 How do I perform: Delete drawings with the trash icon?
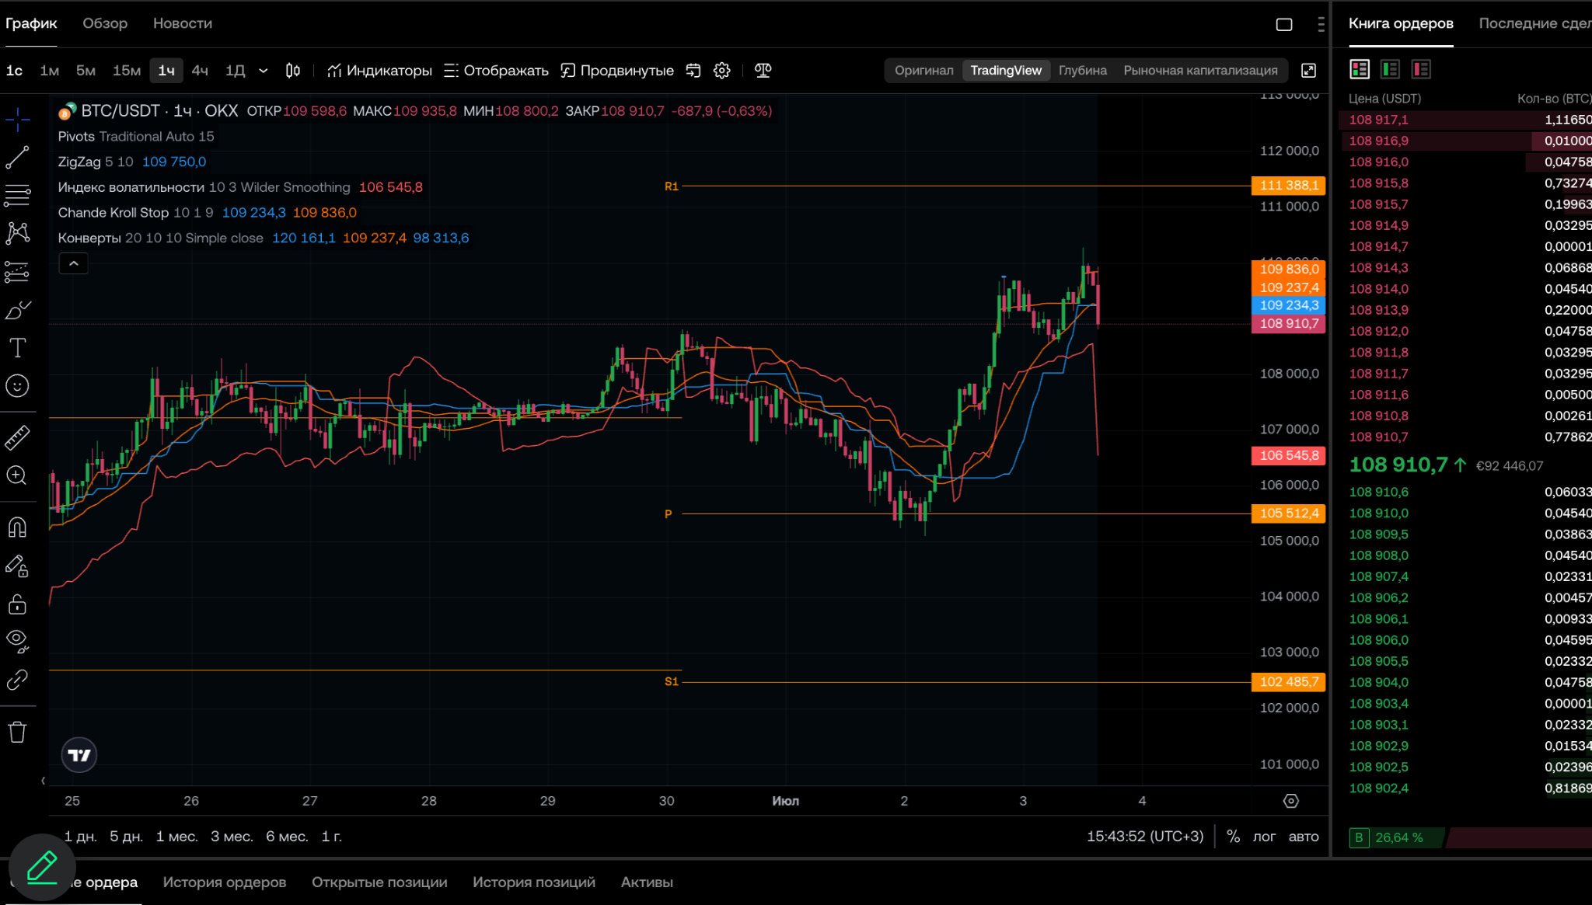pos(17,732)
